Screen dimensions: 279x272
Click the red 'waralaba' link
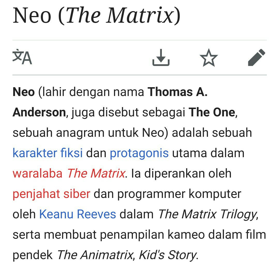point(37,173)
